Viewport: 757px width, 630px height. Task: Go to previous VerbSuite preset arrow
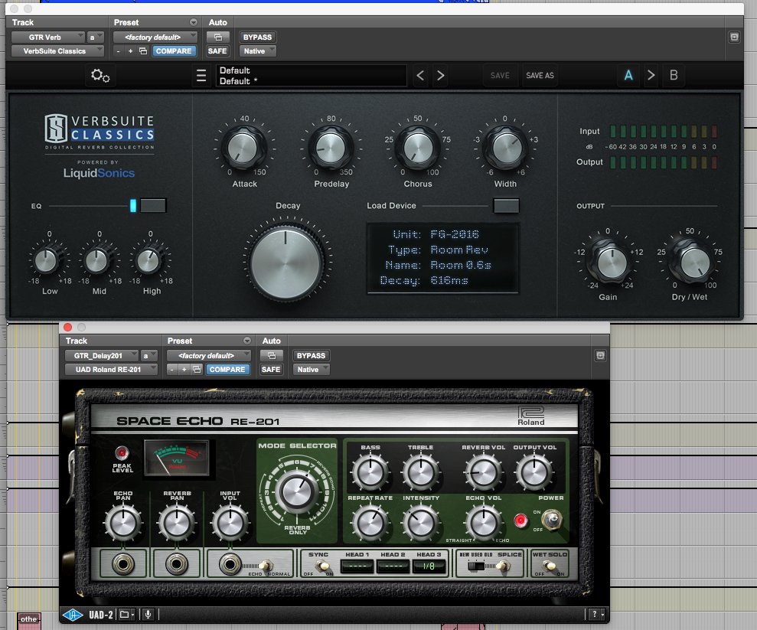[420, 75]
